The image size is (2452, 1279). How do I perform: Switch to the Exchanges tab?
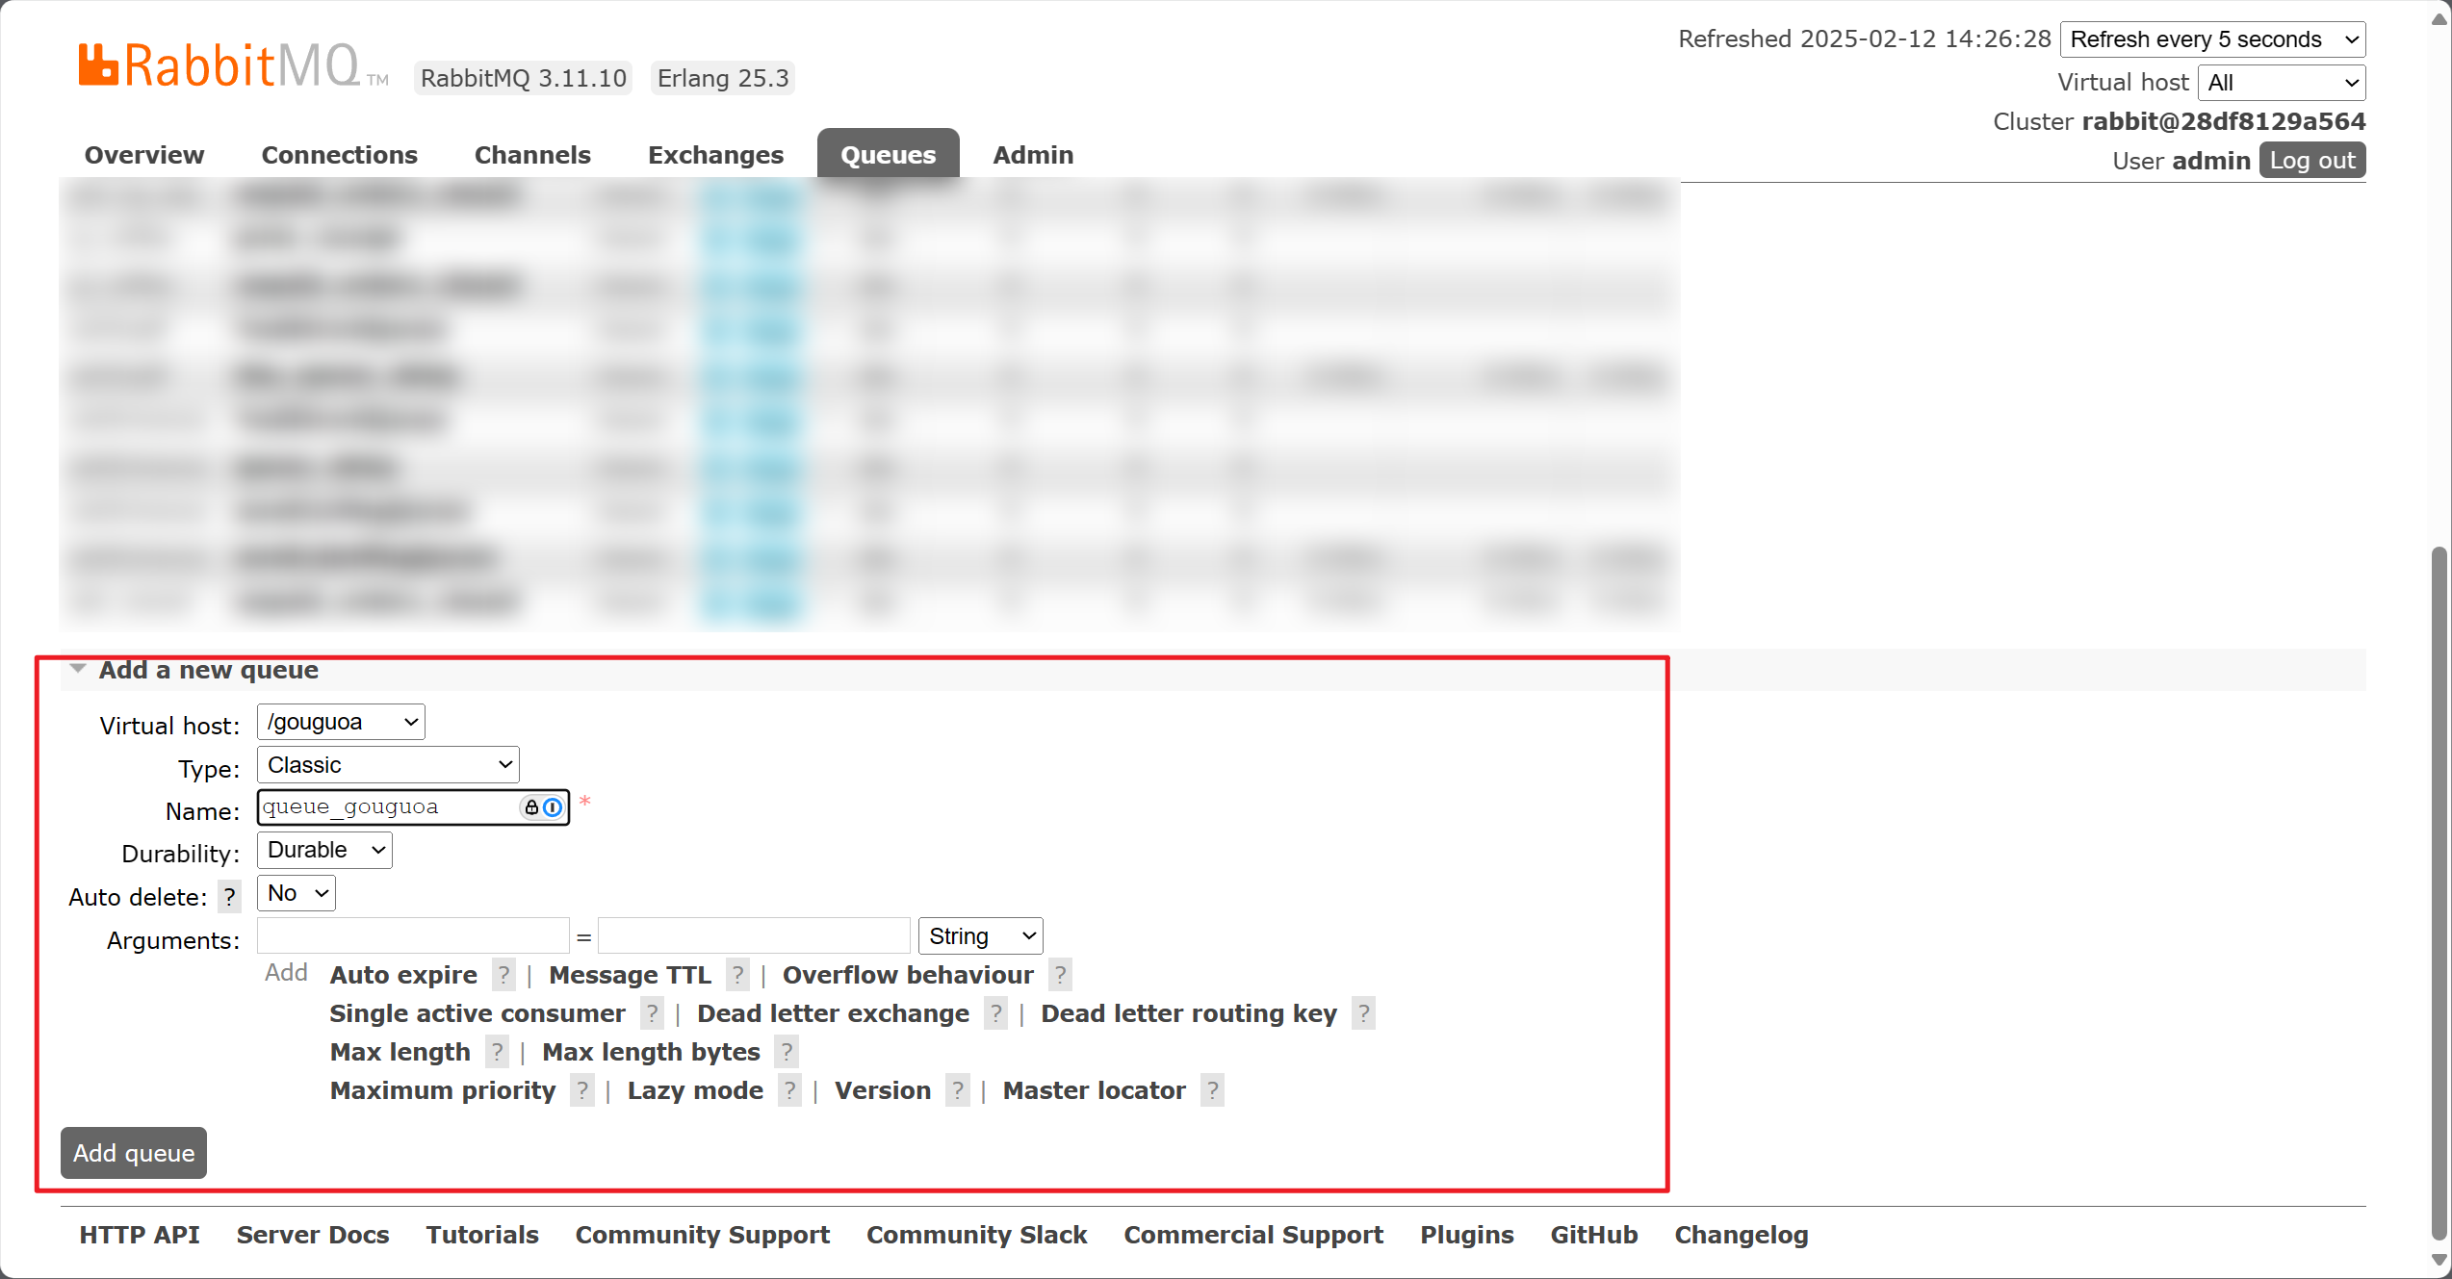coord(715,155)
